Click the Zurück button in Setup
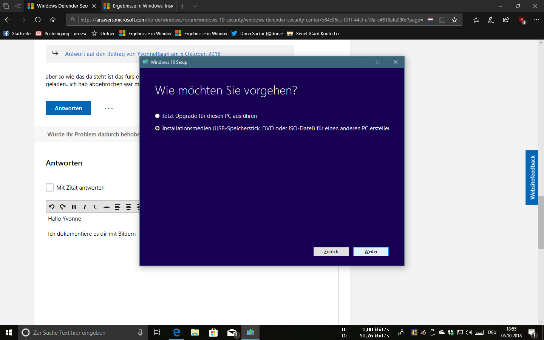The width and height of the screenshot is (544, 340). (331, 252)
